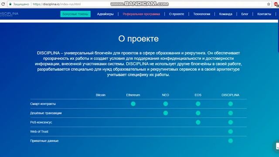This screenshot has height=157, width=279.
Task: Reload the page with browser refresh icon
Action: 3,4
